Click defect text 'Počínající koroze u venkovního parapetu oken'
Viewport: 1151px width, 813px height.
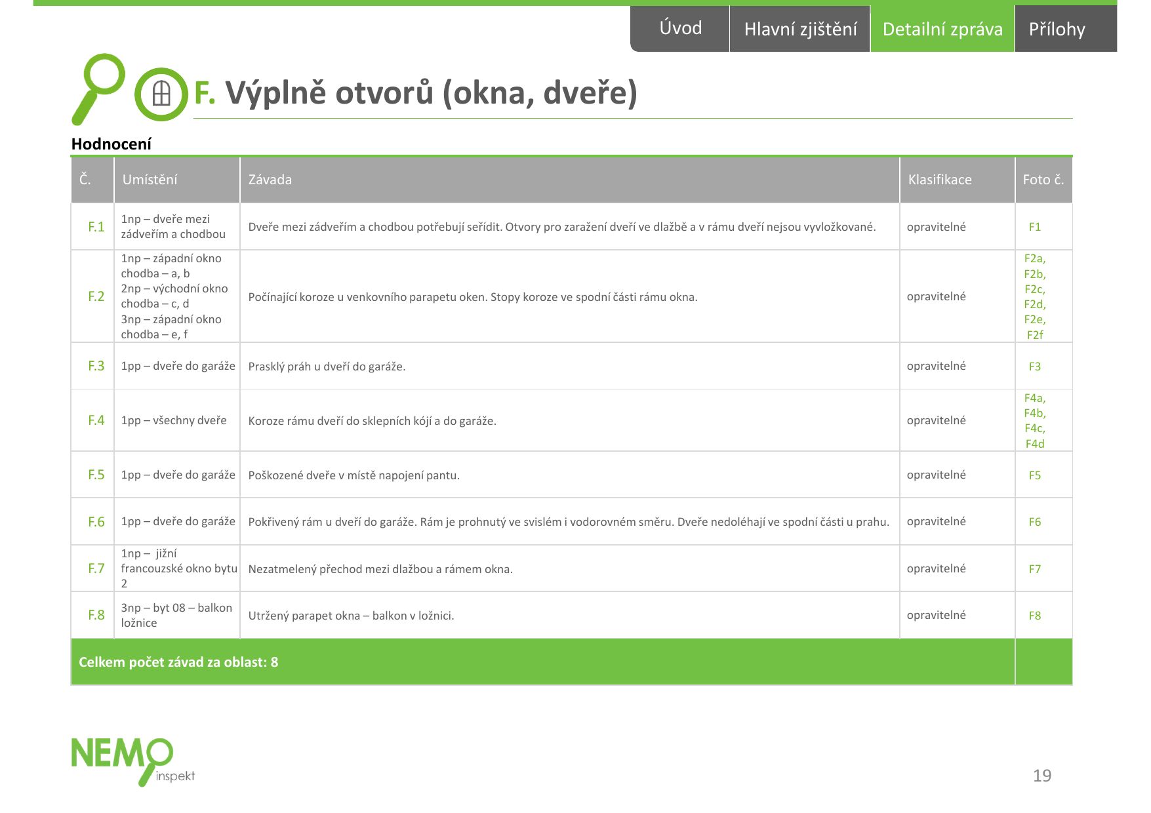tap(367, 297)
